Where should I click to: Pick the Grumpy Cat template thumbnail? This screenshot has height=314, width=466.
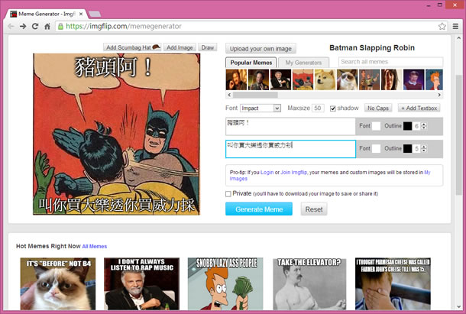tap(346, 79)
